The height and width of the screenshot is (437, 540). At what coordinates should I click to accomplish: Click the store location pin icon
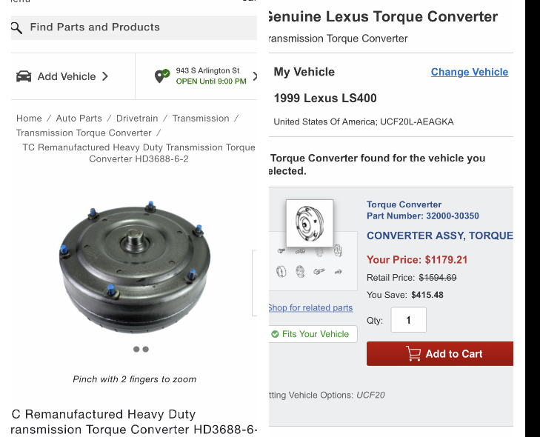tap(161, 76)
